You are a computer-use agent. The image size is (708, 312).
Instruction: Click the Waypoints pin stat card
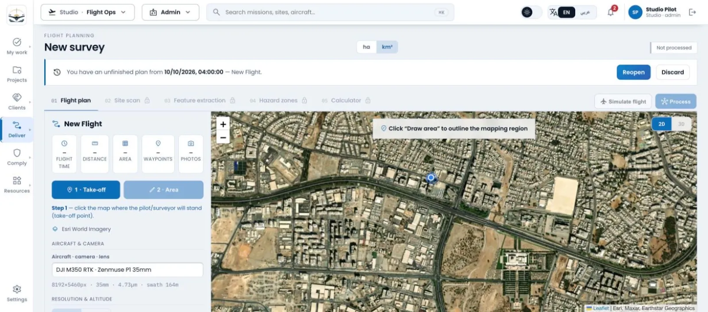click(158, 154)
